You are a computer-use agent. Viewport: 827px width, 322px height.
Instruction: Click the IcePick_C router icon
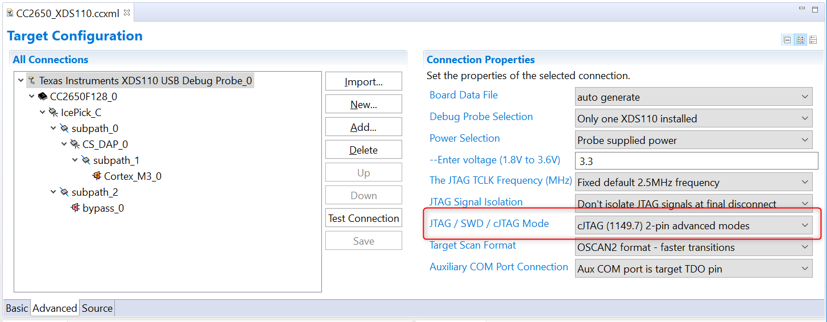coord(53,113)
